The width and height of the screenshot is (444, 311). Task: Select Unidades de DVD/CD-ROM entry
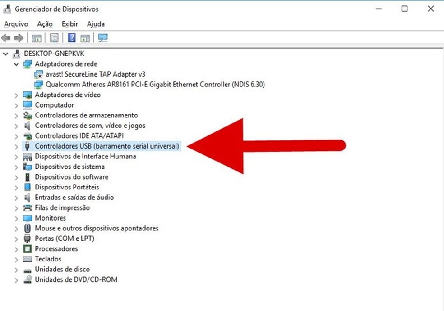click(76, 279)
